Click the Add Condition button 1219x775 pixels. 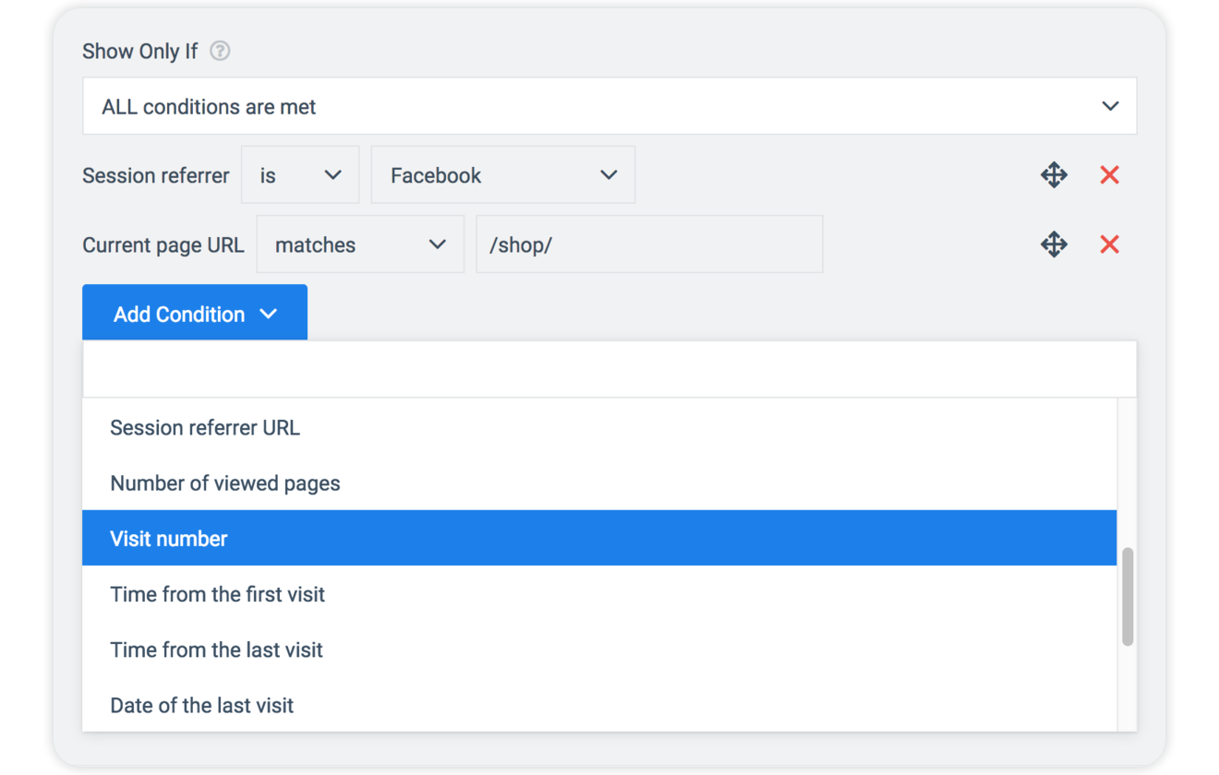(178, 314)
